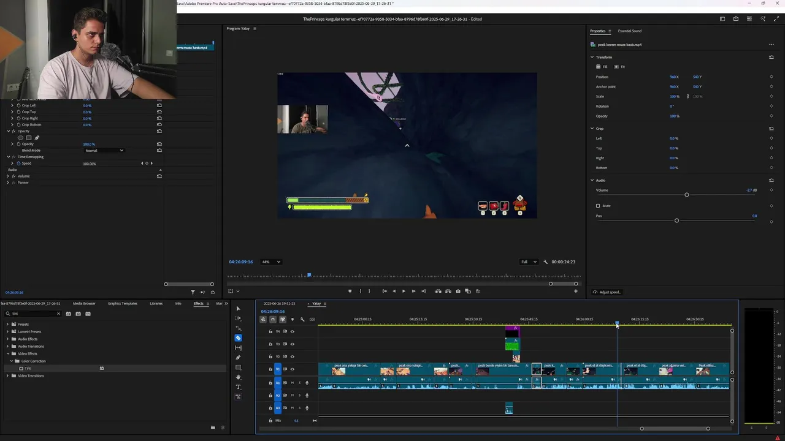Open the zoom level 44% dropdown
The width and height of the screenshot is (785, 441).
tap(271, 262)
